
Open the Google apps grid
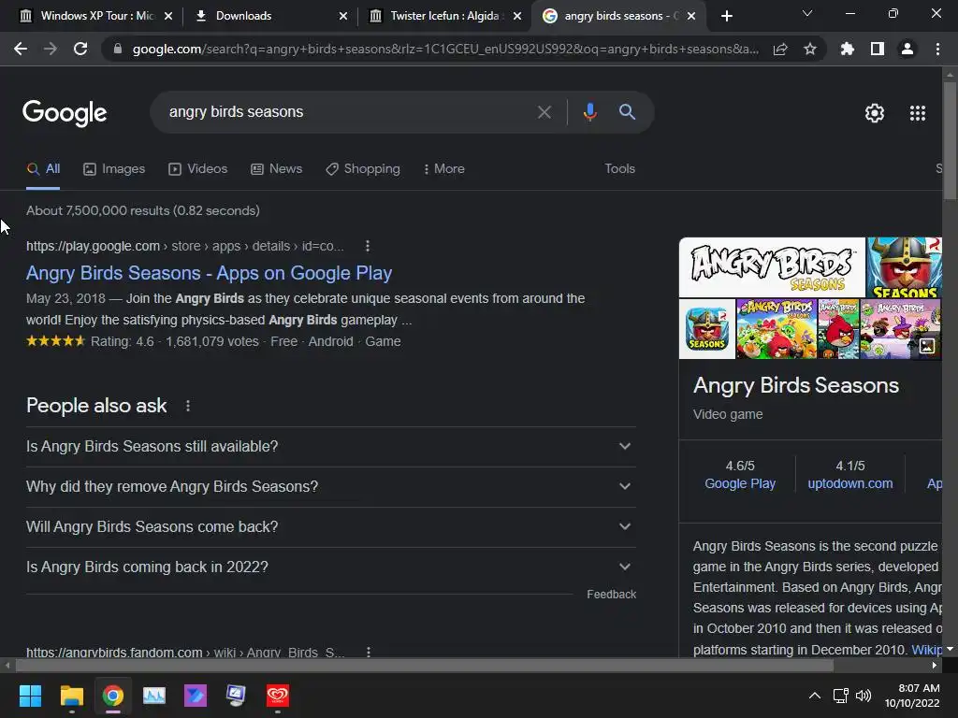click(x=918, y=113)
